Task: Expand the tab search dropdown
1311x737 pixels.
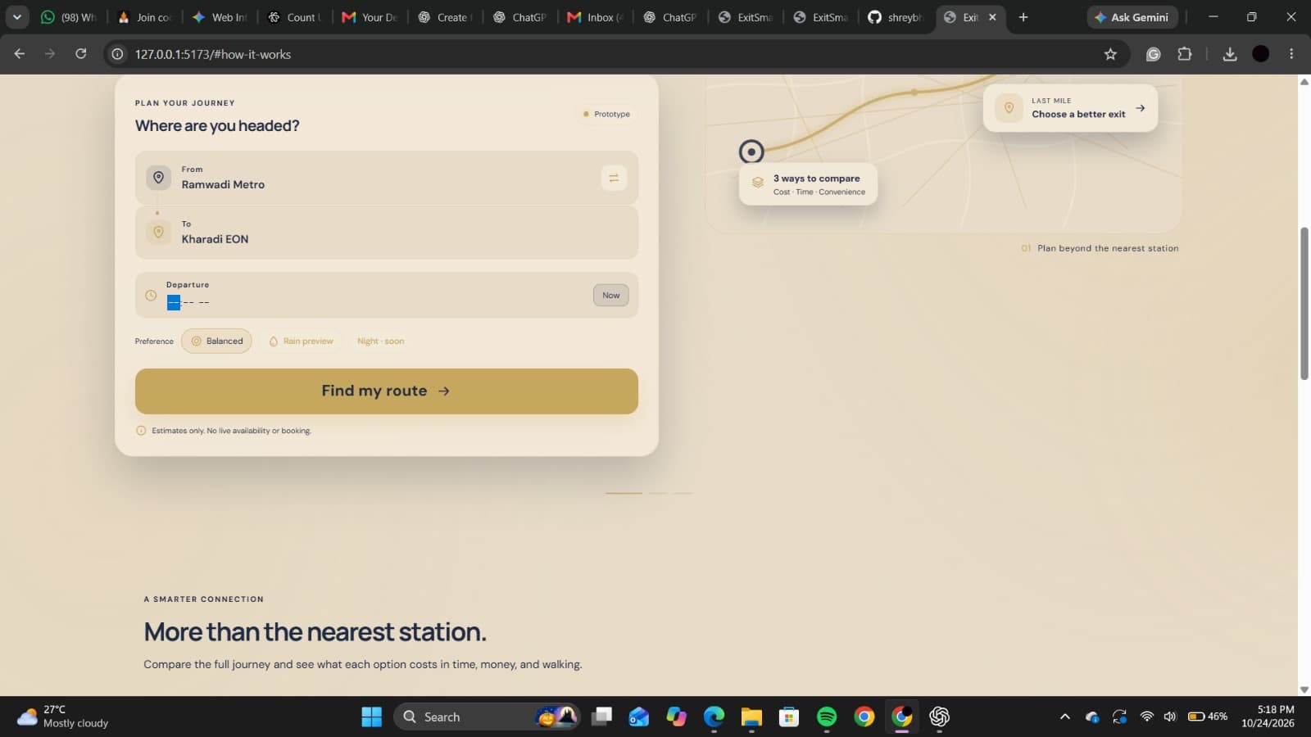Action: coord(16,17)
